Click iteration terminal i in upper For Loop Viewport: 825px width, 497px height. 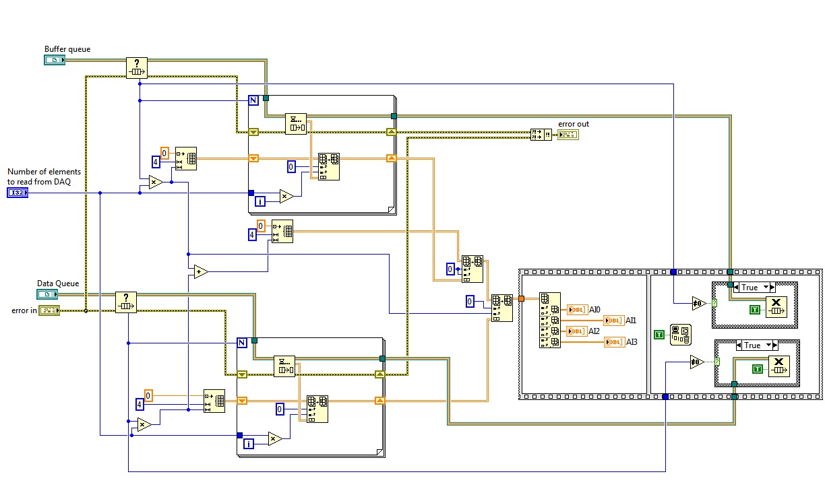point(260,201)
